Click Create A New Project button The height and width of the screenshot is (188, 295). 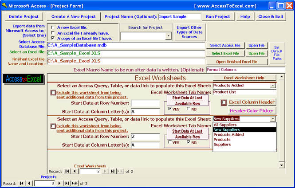point(73,16)
